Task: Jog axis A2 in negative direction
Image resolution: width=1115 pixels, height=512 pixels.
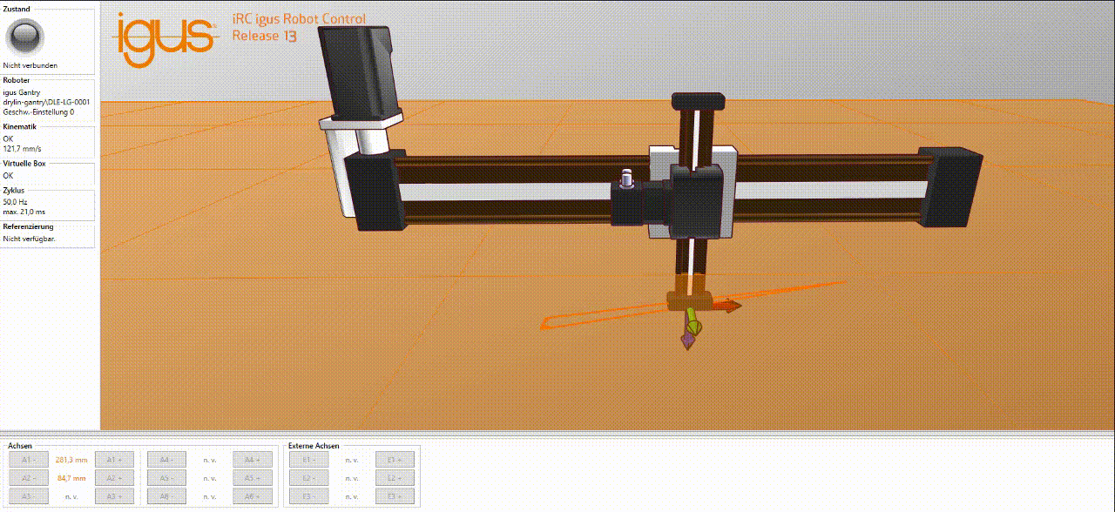Action: pyautogui.click(x=28, y=478)
